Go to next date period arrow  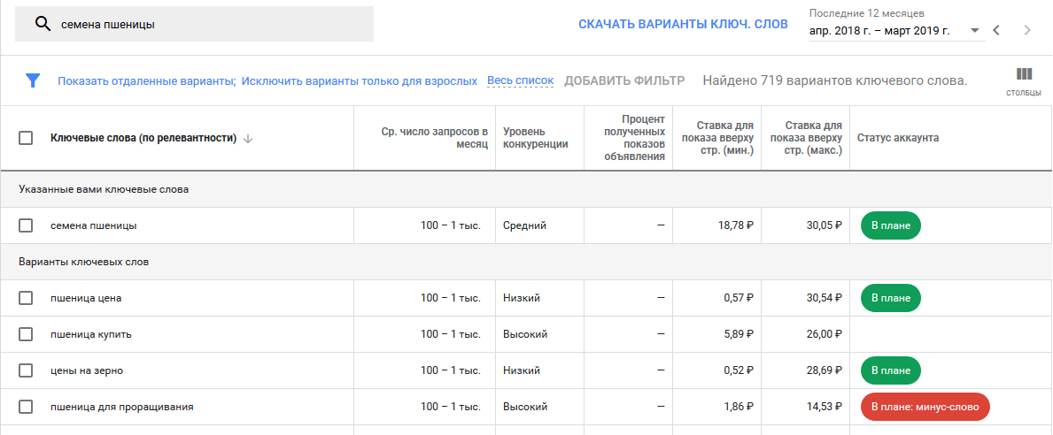point(1027,30)
